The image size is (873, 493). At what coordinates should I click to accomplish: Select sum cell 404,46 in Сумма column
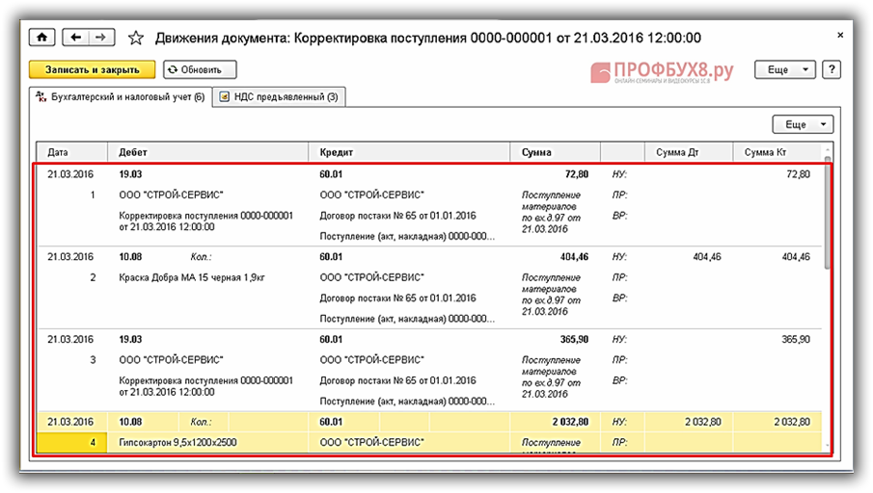click(574, 257)
